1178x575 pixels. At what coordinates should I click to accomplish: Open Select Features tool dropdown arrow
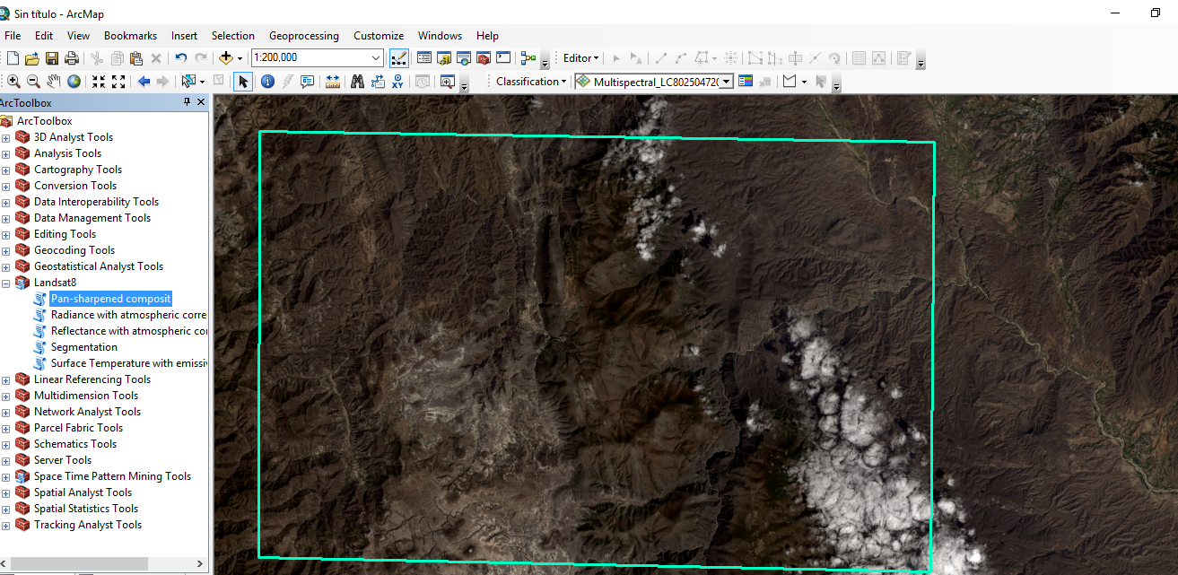(x=202, y=82)
